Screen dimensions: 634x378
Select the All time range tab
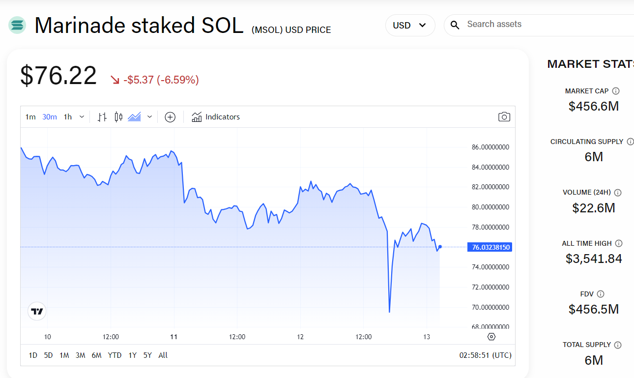tap(163, 355)
